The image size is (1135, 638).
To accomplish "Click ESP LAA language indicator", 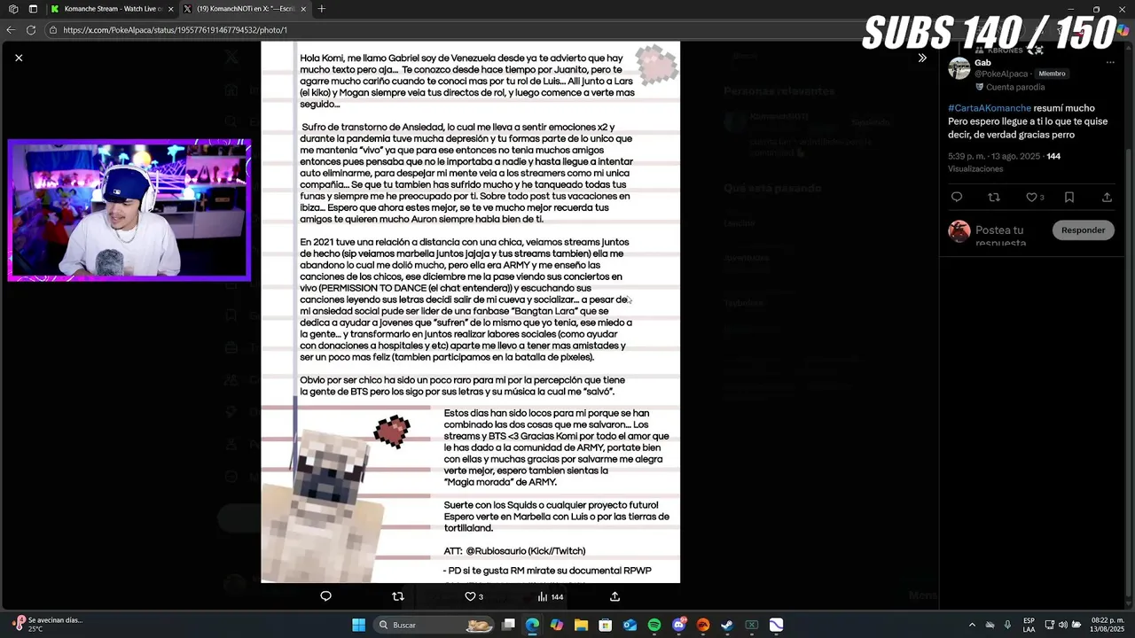I will [1029, 625].
